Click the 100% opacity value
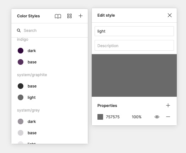The height and width of the screenshot is (153, 186). coord(136,117)
